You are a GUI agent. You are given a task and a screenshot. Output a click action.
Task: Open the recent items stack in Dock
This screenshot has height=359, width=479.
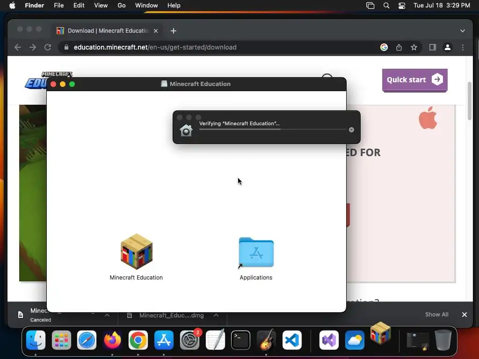tap(417, 341)
